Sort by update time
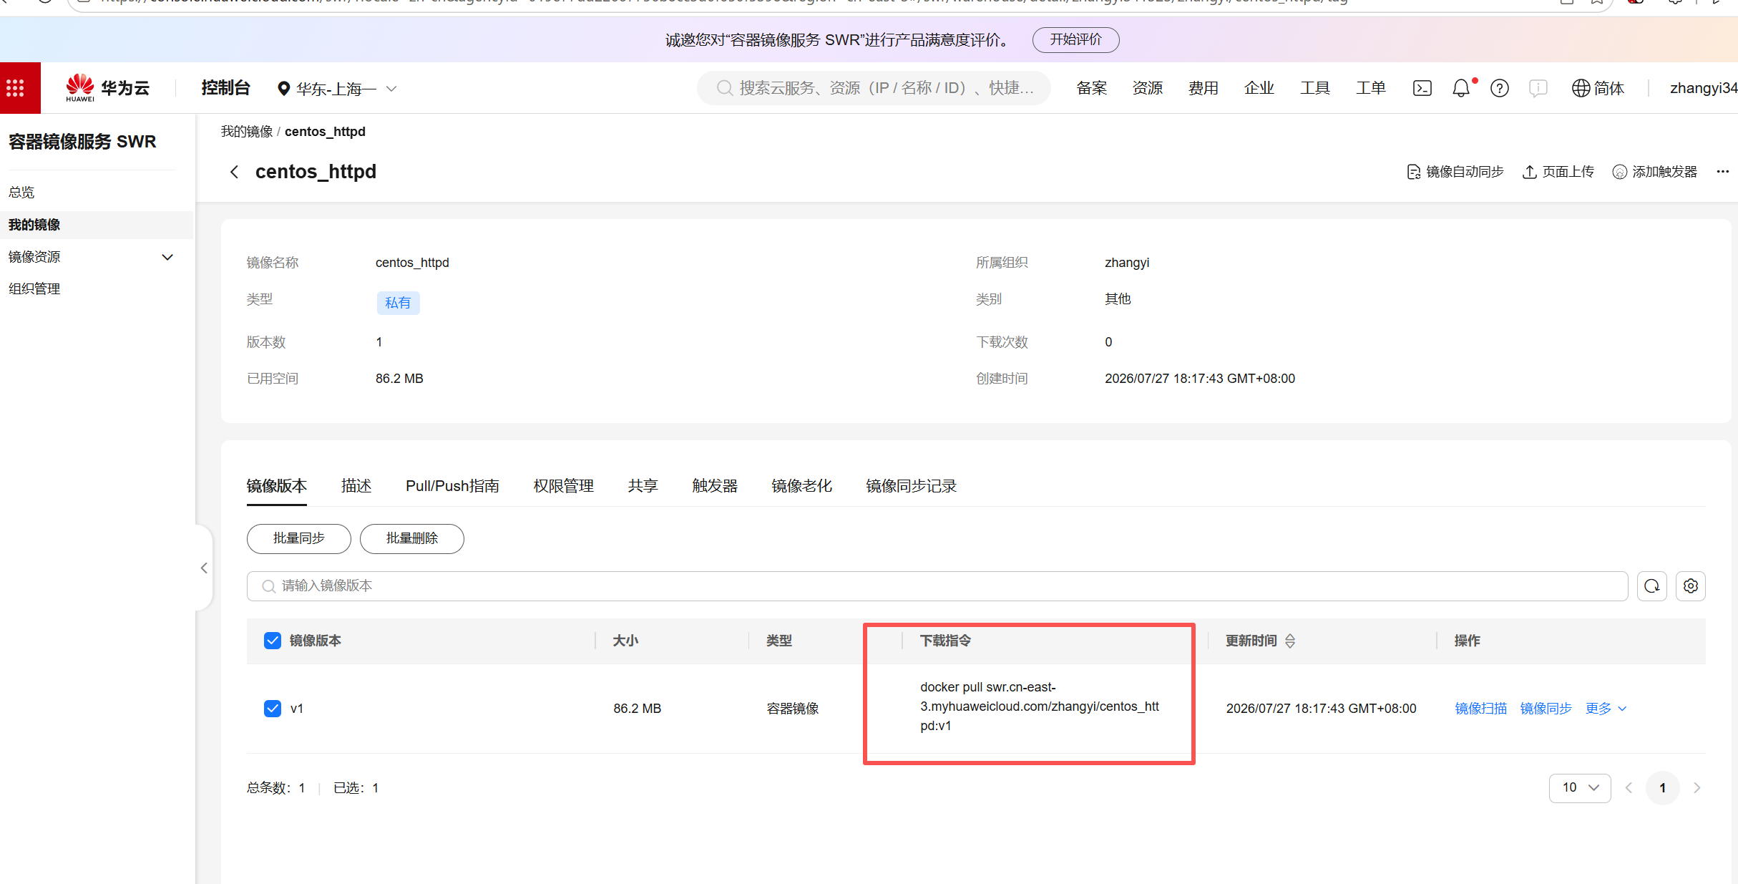 (1289, 641)
